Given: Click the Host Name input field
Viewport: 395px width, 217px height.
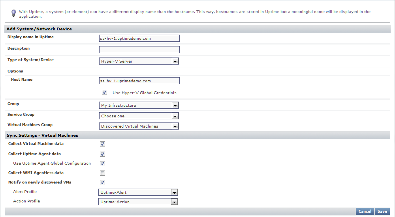Looking at the screenshot, I should click(139, 81).
